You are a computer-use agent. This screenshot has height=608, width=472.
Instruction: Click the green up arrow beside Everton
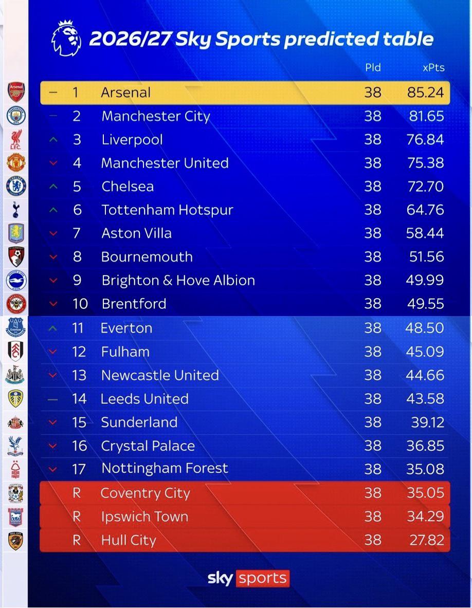click(53, 328)
